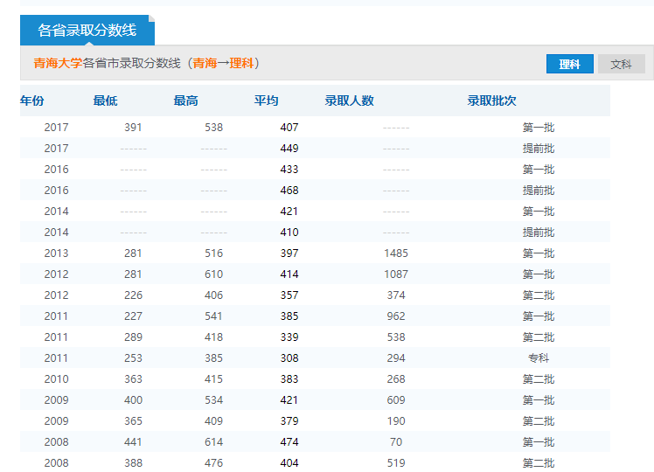Click the 平均 column header
654x472 pixels.
tap(266, 101)
